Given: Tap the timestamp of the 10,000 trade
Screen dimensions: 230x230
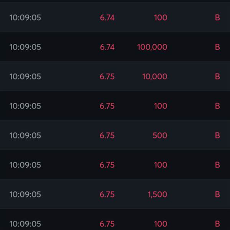Looking at the screenshot, I should tap(25, 77).
